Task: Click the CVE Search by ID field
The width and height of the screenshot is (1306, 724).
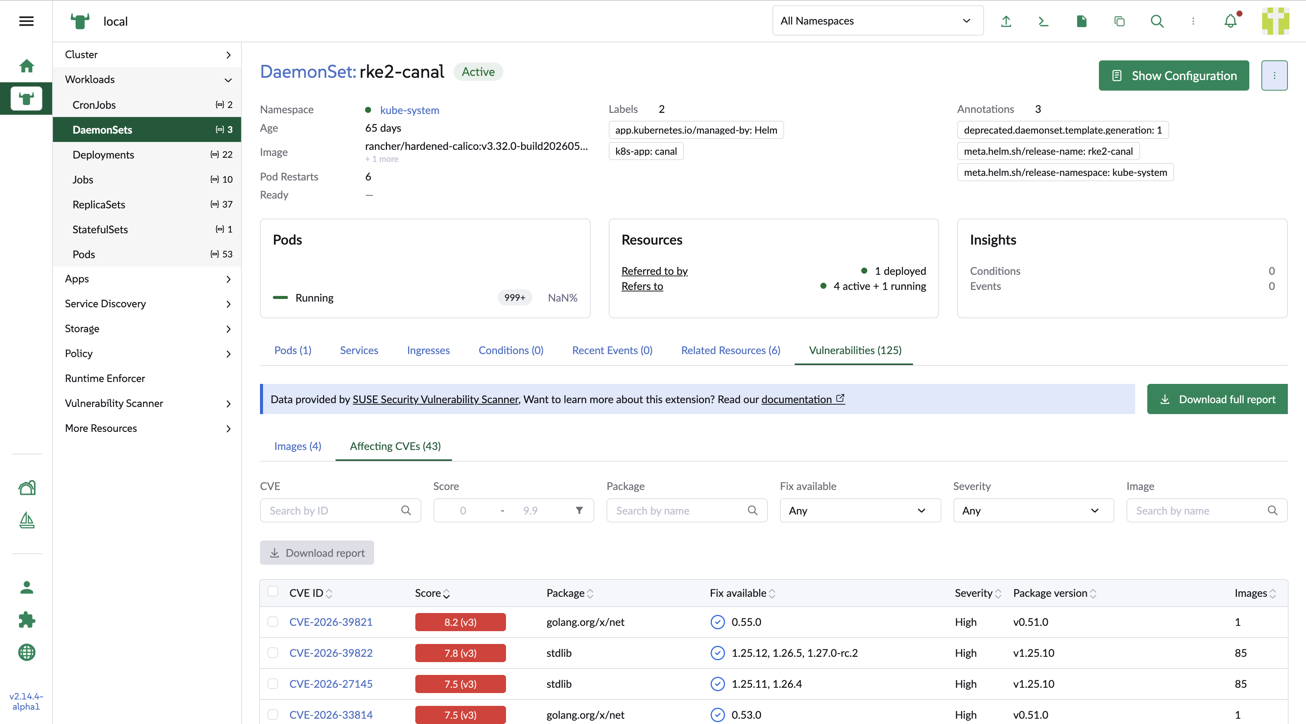Action: tap(340, 510)
